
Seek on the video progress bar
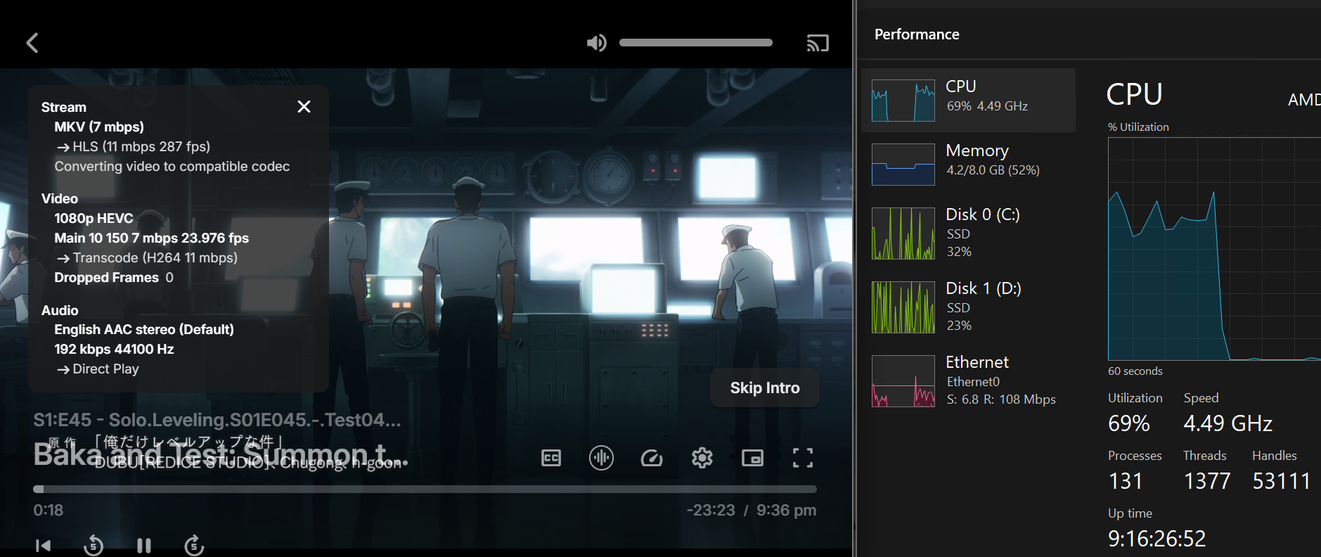coord(425,489)
